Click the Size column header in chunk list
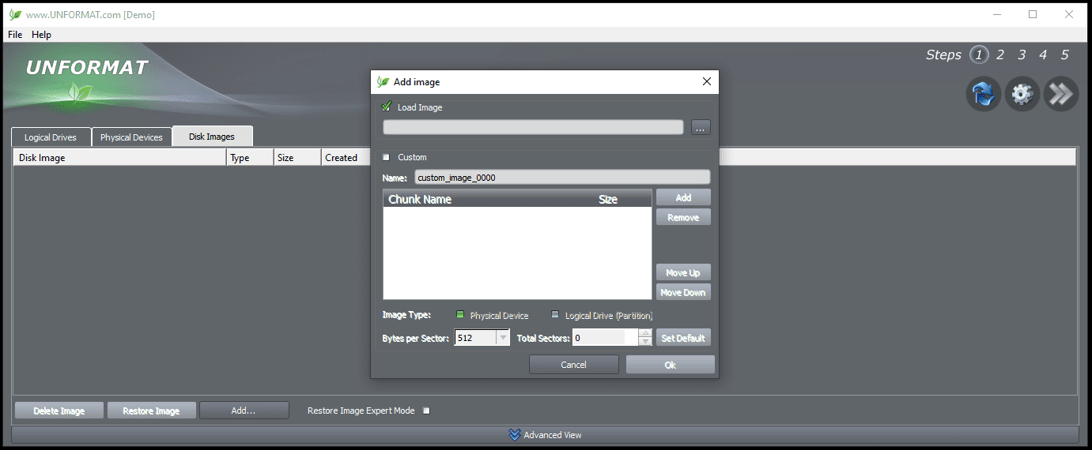This screenshot has width=1092, height=450. click(623, 199)
